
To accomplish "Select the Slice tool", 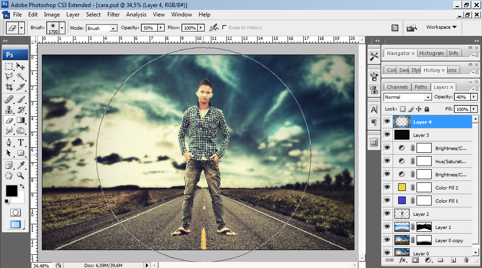I will click(21, 87).
